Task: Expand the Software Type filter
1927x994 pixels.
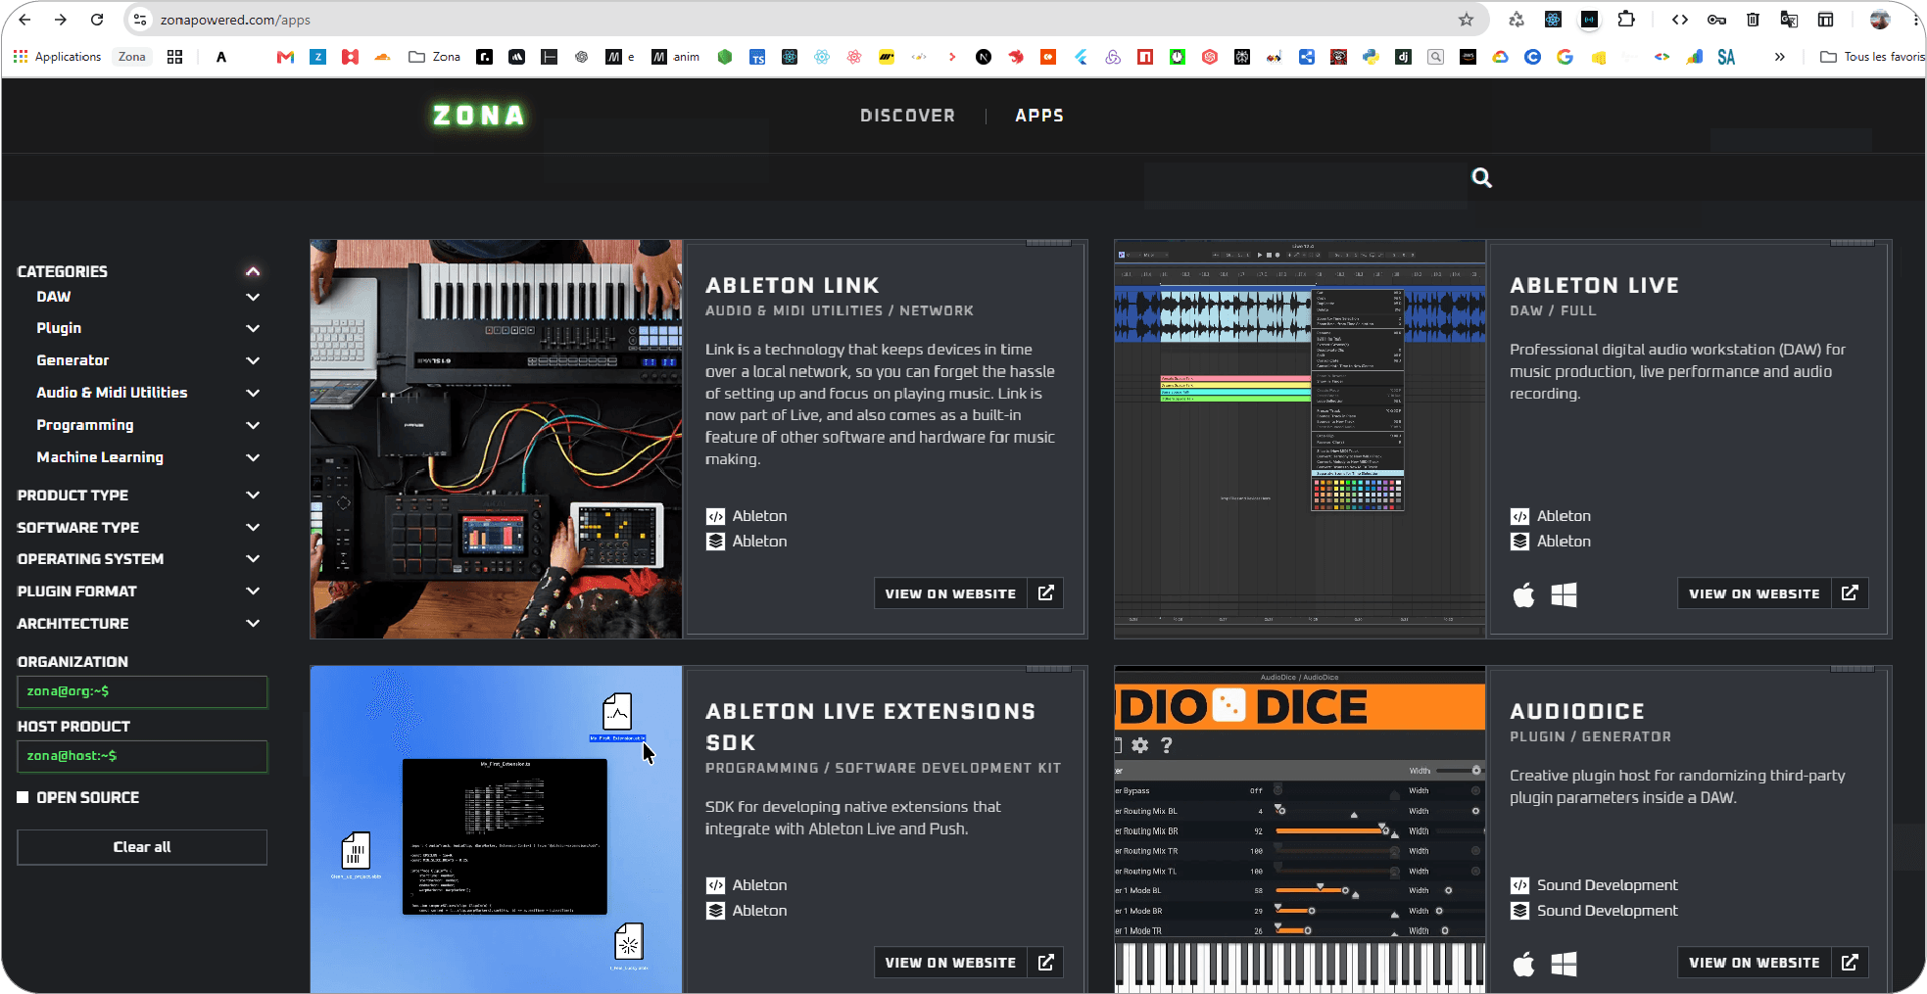Action: (x=253, y=527)
